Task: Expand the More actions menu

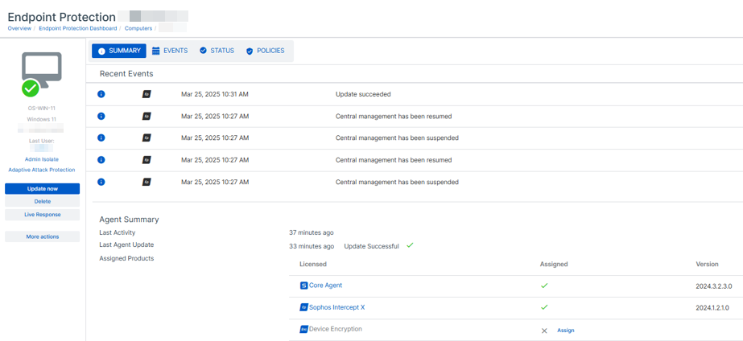Action: [42, 236]
